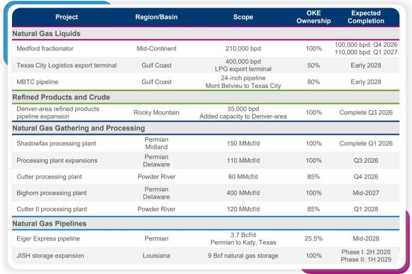Select the Permian Midland region cell
The width and height of the screenshot is (412, 274).
tap(157, 144)
